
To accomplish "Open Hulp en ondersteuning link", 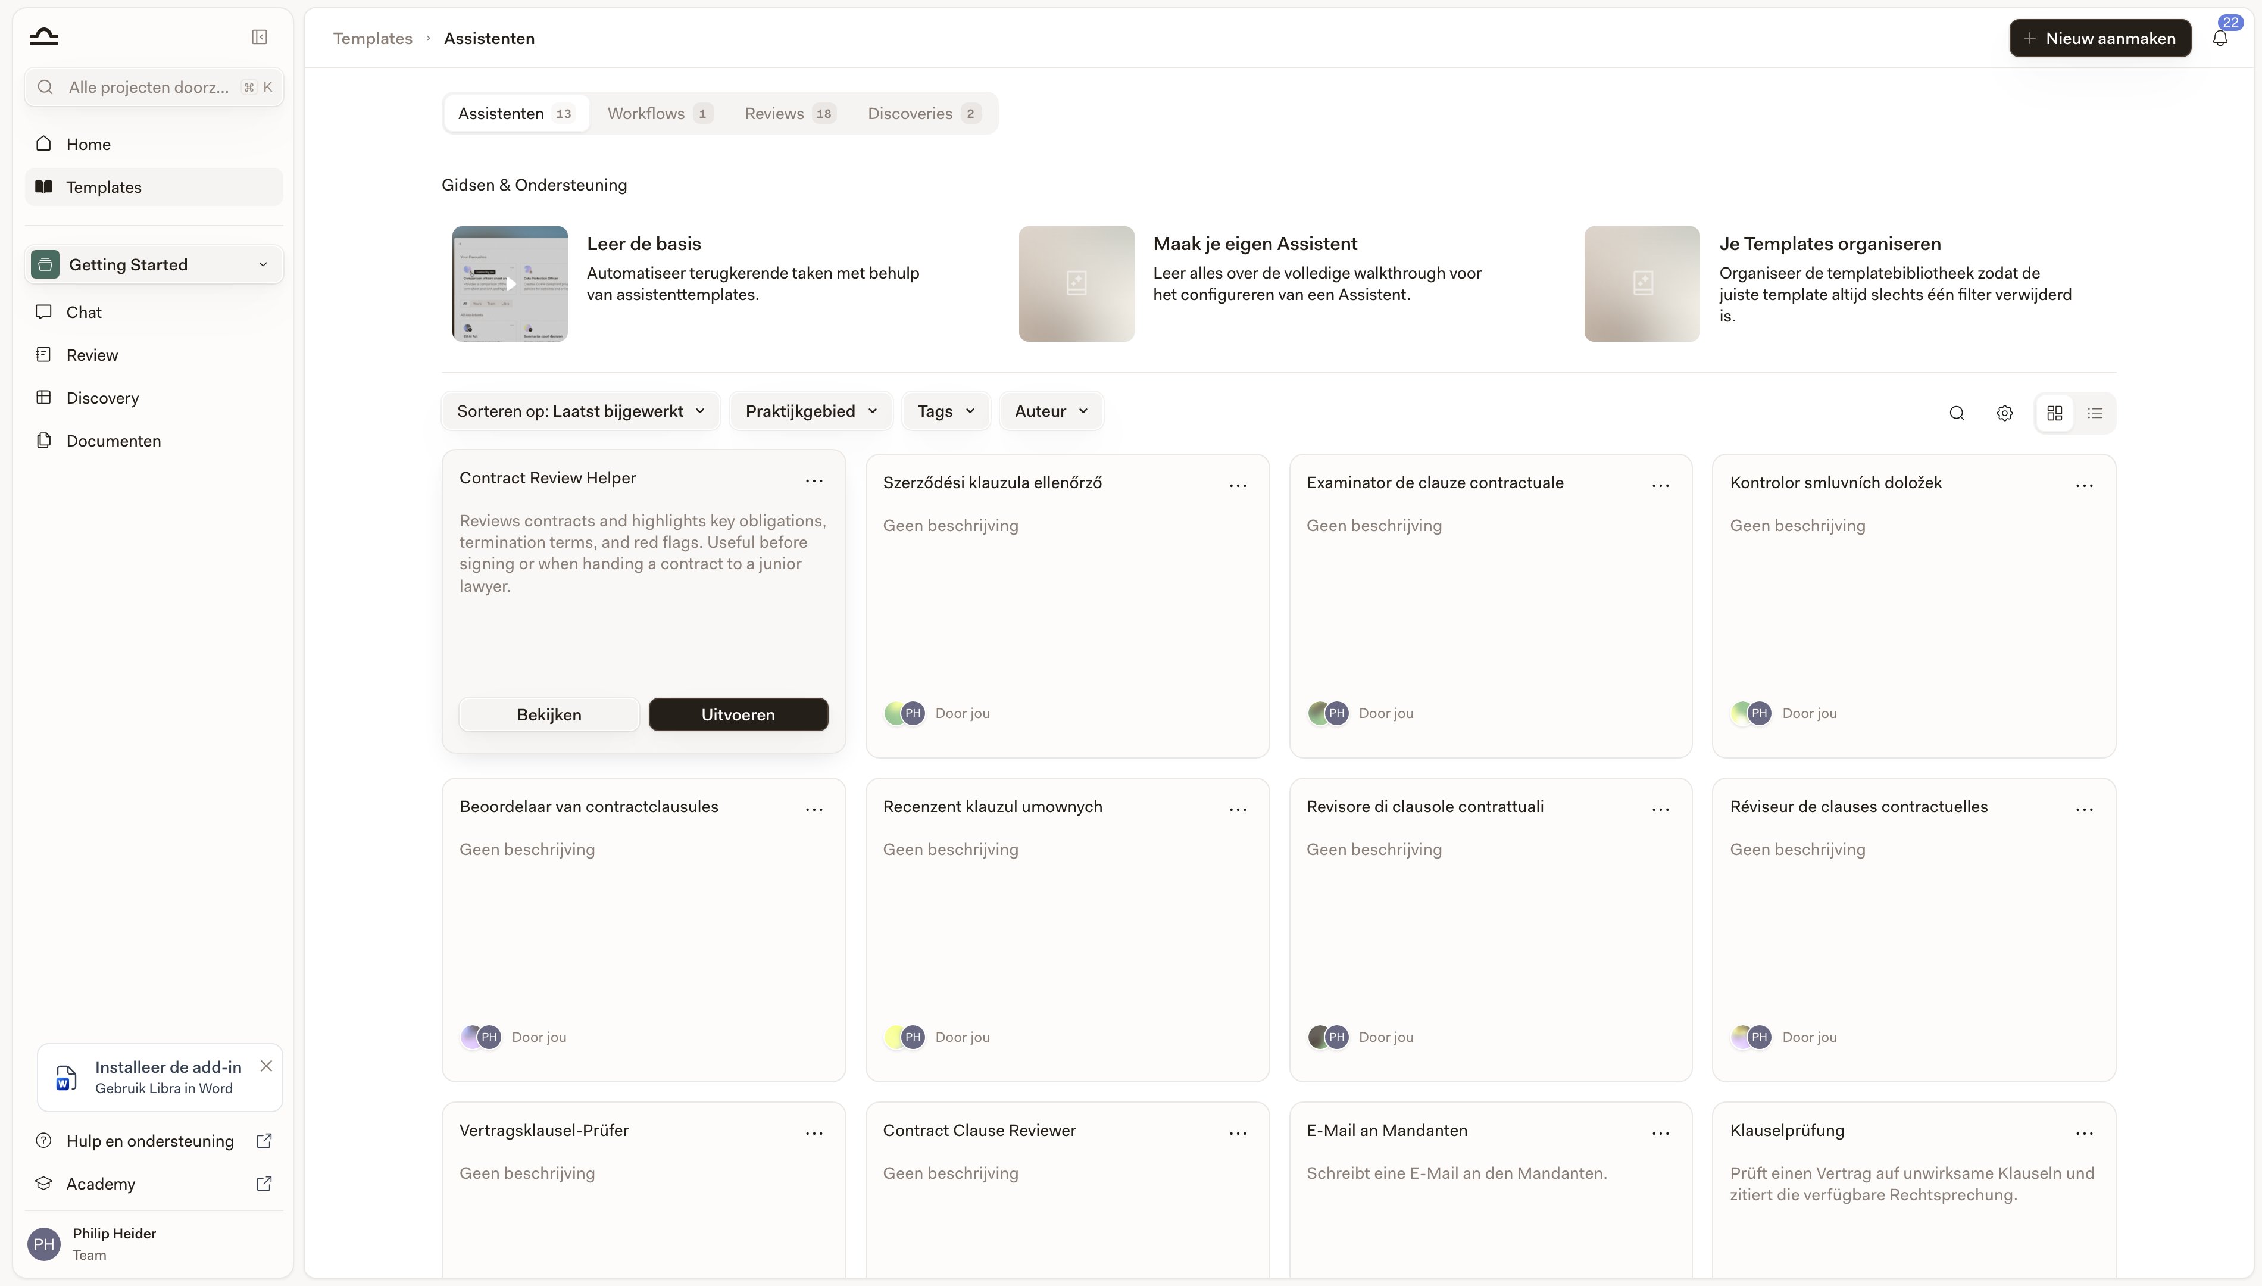I will pyautogui.click(x=154, y=1141).
